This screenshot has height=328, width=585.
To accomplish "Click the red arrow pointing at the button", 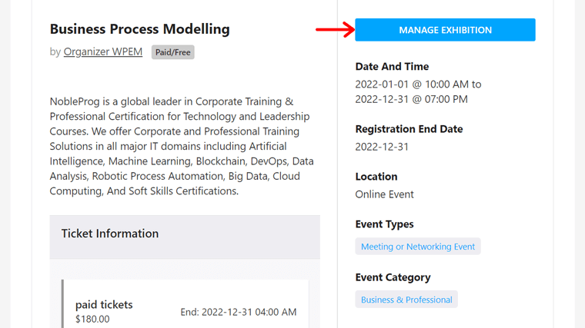I will point(335,30).
